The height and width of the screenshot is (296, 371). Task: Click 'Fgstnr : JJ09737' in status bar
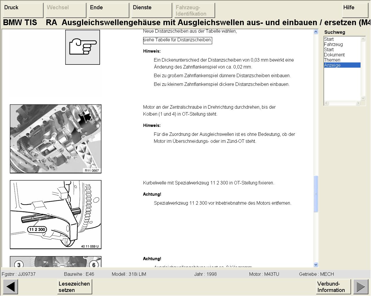(x=19, y=274)
